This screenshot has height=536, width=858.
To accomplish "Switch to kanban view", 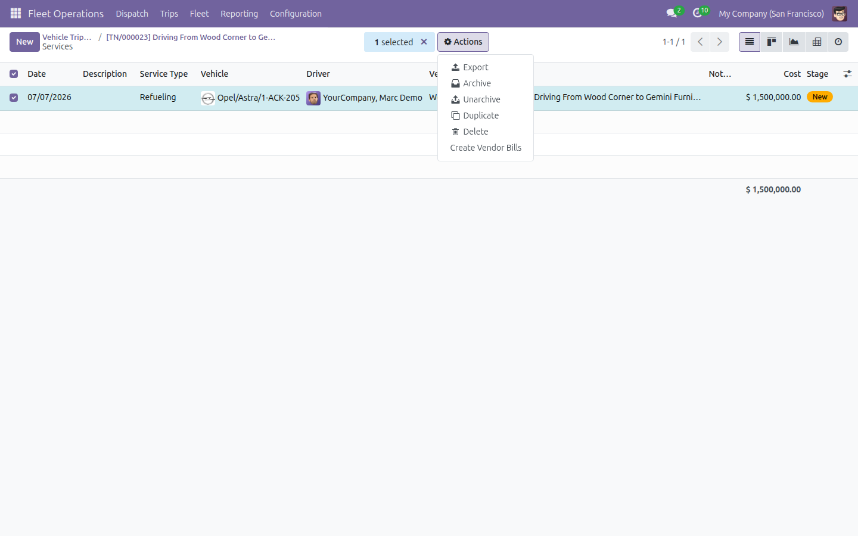I will click(772, 42).
